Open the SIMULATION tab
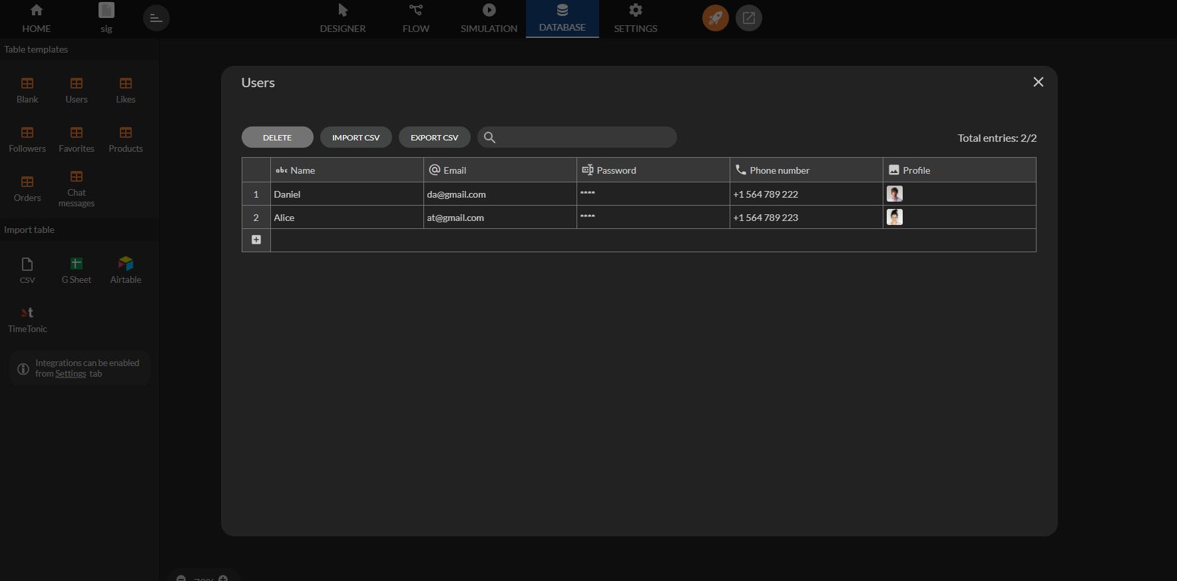The width and height of the screenshot is (1177, 581). tap(489, 19)
